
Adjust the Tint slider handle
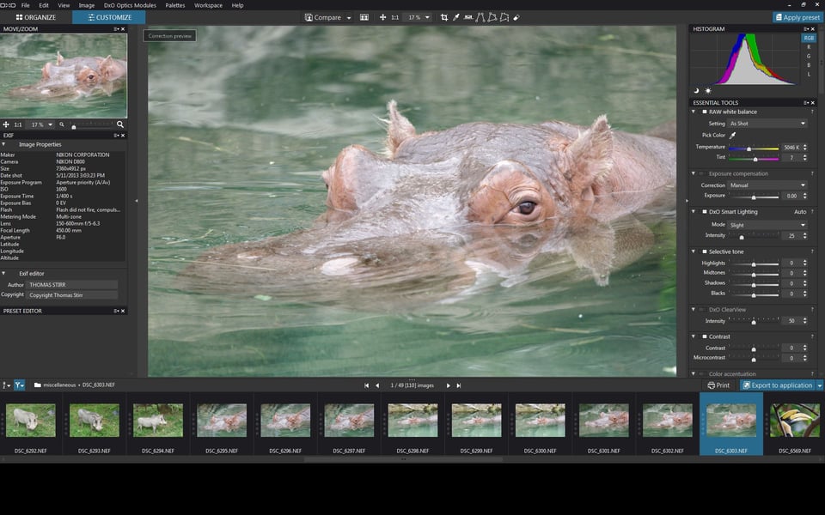point(755,160)
